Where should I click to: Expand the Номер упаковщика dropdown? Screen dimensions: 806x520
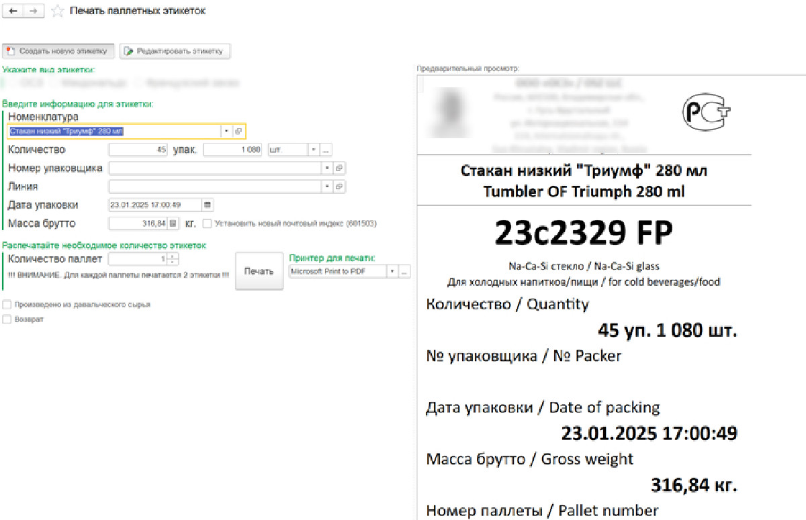(327, 168)
